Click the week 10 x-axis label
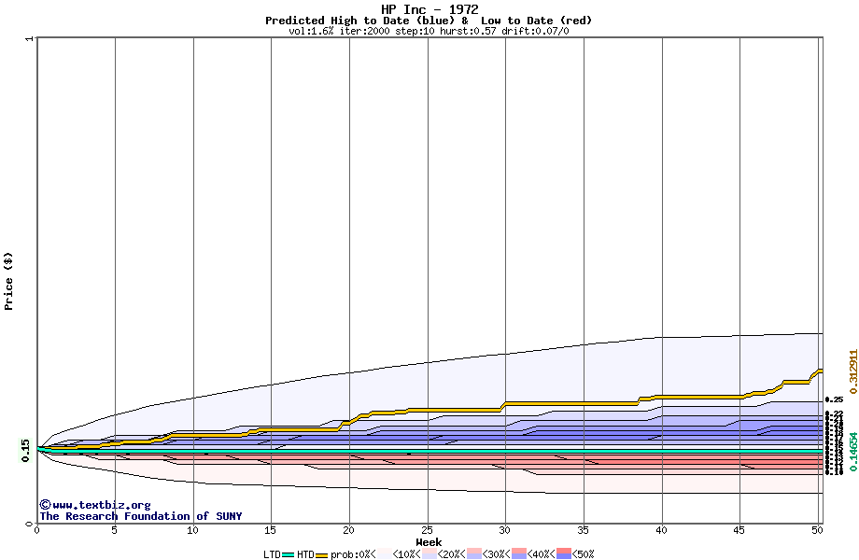Image resolution: width=859 pixels, height=560 pixels. tap(193, 530)
